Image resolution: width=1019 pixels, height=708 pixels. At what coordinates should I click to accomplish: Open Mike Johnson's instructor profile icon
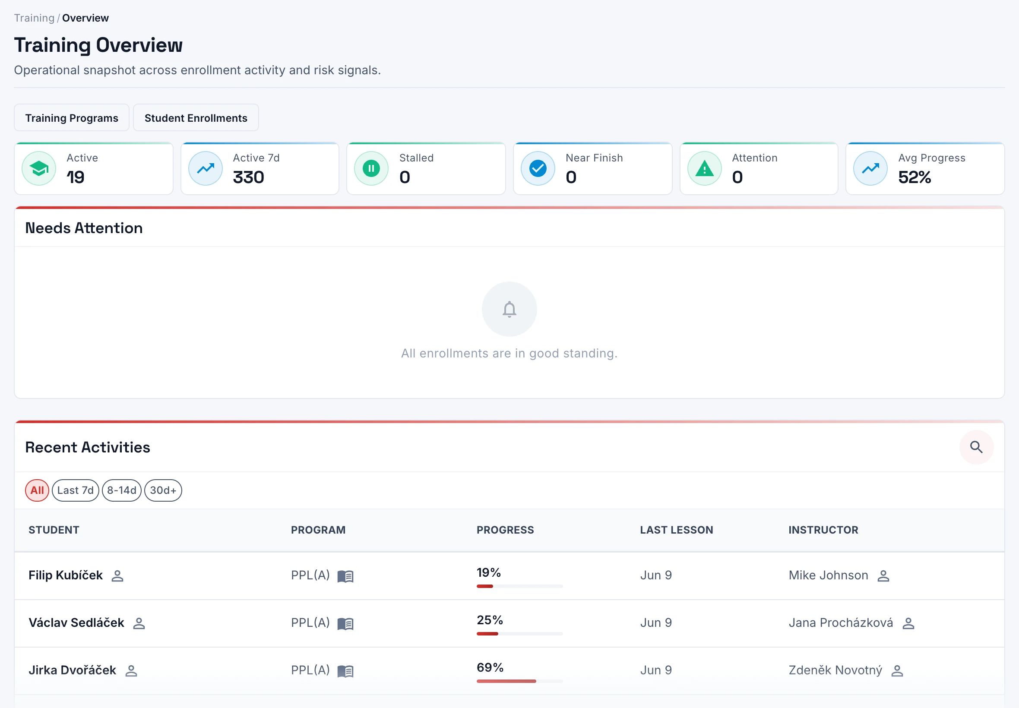coord(883,576)
